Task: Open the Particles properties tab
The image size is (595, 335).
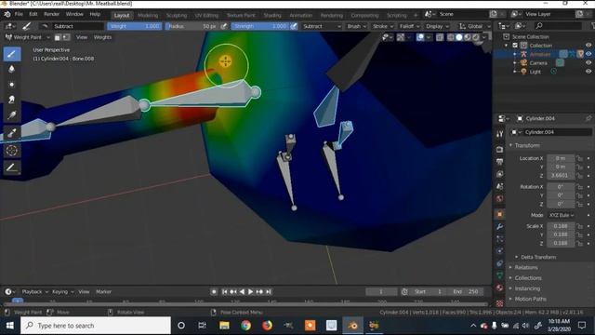Action: [x=500, y=239]
